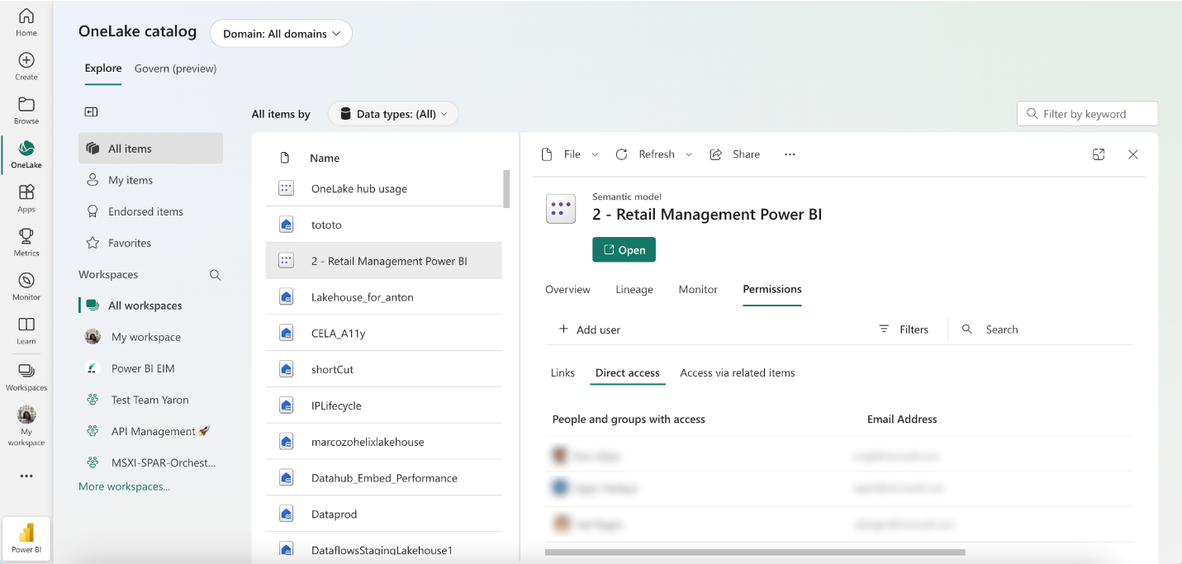Click the File toolbar button
The width and height of the screenshot is (1182, 564).
[562, 154]
